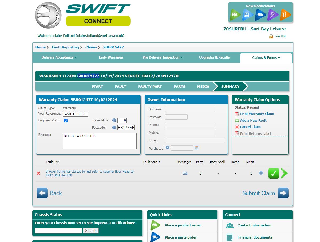Viewport: 320px width, 242px height.
Task: Open messages envelope for shower frame fault
Action: pyautogui.click(x=185, y=173)
